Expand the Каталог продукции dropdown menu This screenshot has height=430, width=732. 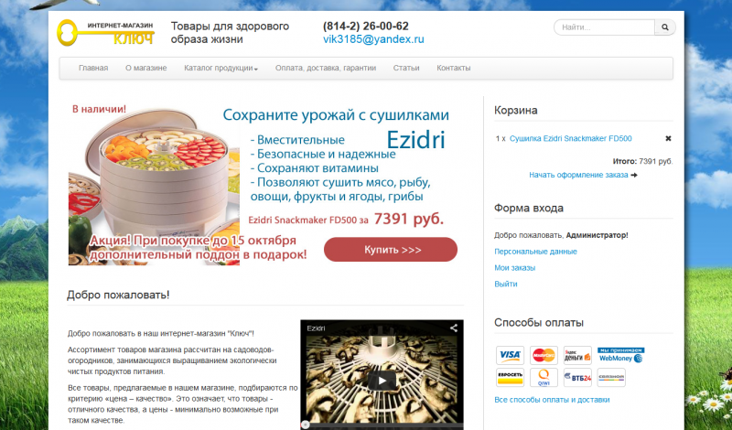click(221, 69)
